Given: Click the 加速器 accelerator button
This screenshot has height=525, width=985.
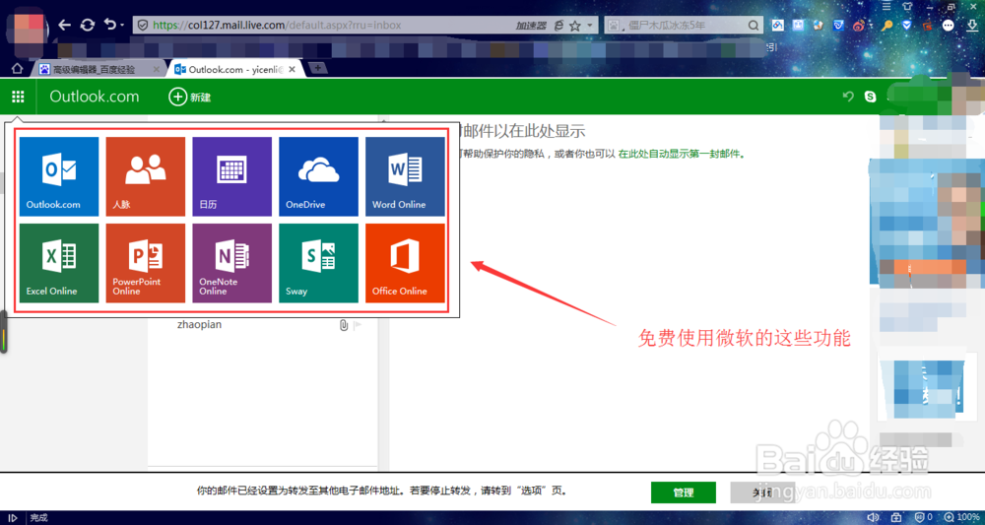Looking at the screenshot, I should click(x=532, y=26).
